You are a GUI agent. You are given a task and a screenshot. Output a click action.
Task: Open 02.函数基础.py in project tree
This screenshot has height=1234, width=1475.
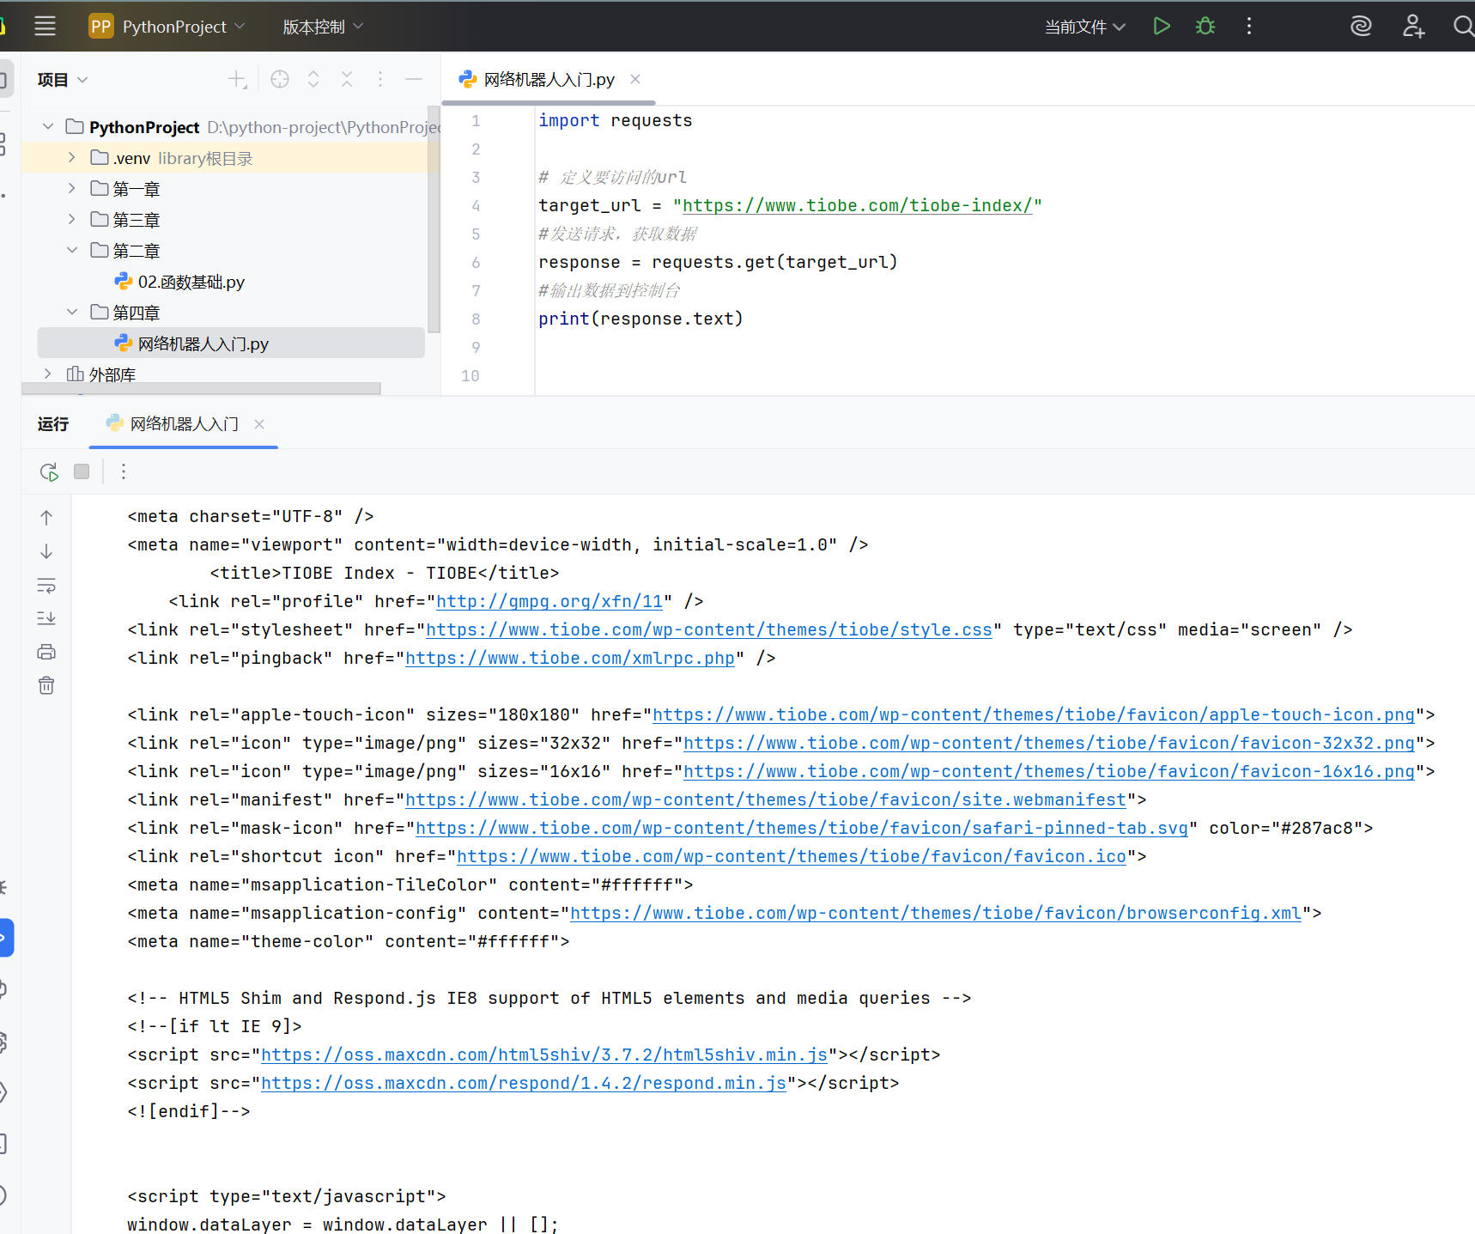click(x=191, y=282)
